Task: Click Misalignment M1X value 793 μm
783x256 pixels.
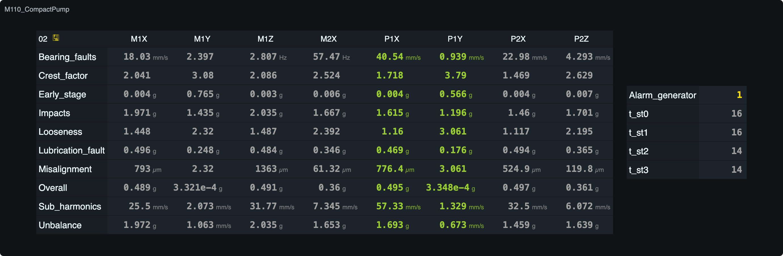Action: [148, 169]
